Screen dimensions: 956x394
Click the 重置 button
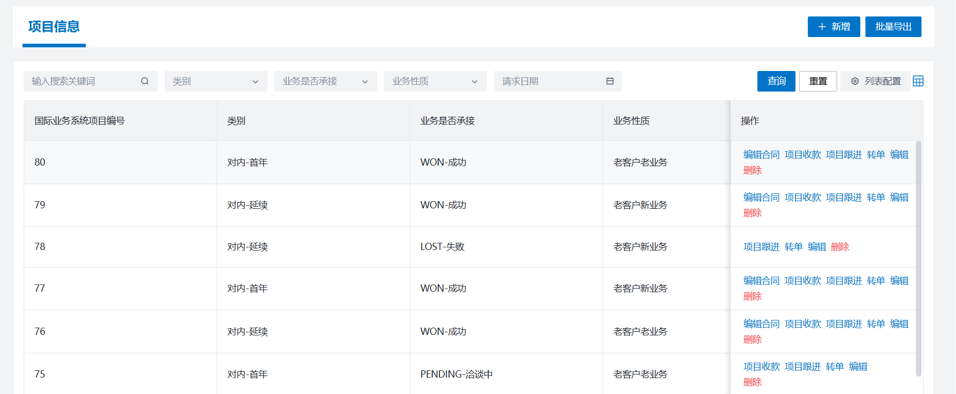coord(818,81)
